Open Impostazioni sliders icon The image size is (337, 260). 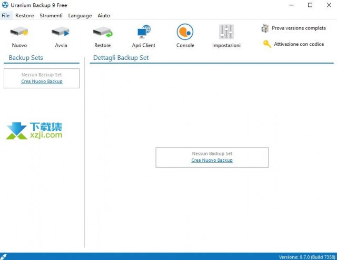[x=226, y=32]
